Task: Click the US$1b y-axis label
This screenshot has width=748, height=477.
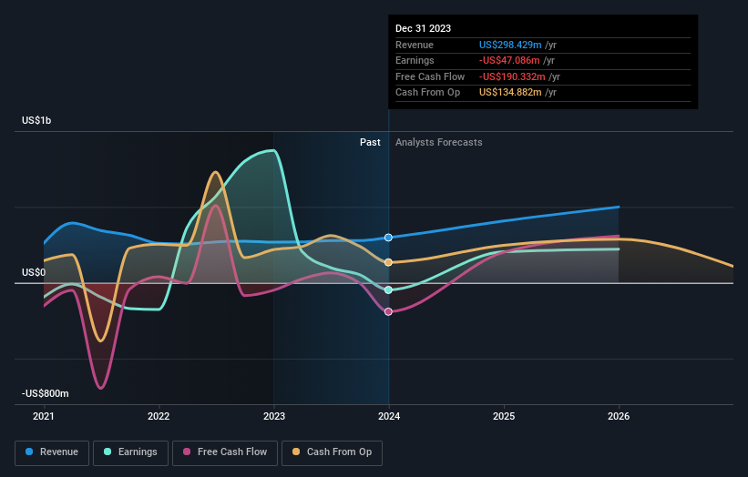Action: [36, 120]
